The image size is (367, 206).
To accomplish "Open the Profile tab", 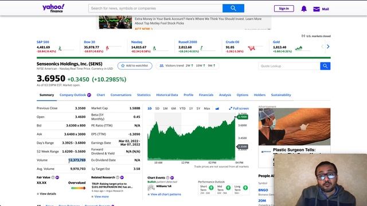I will coord(189,95).
